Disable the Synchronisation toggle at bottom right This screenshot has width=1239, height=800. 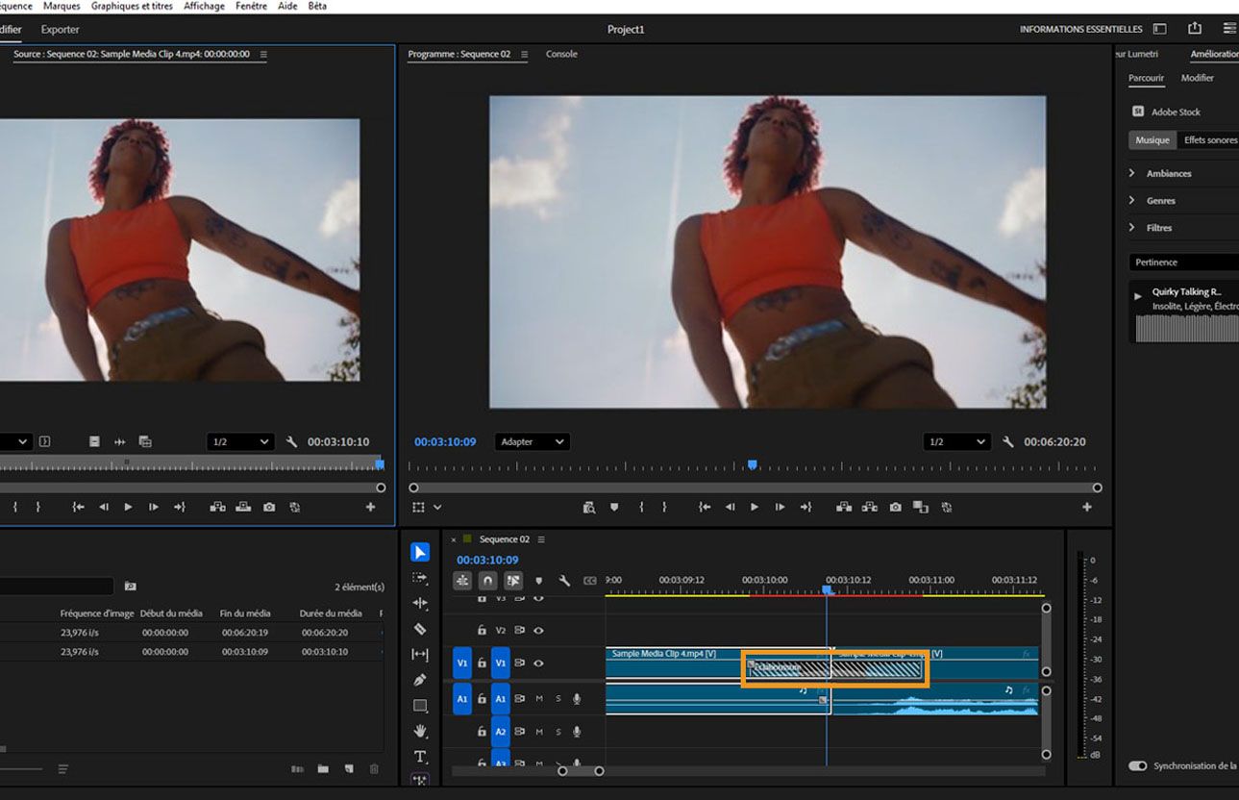pos(1138,765)
